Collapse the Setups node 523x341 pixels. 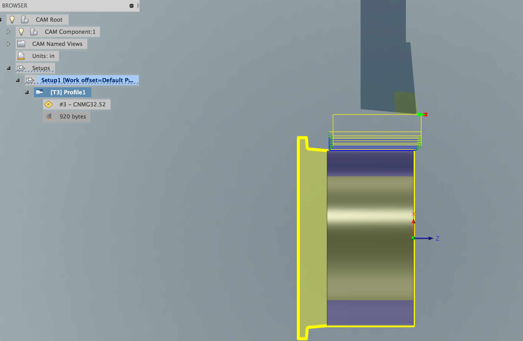(x=9, y=68)
